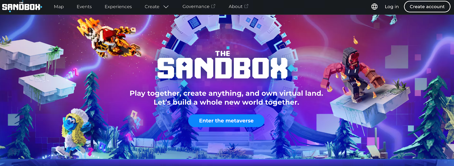Open the Governance link

pyautogui.click(x=196, y=6)
